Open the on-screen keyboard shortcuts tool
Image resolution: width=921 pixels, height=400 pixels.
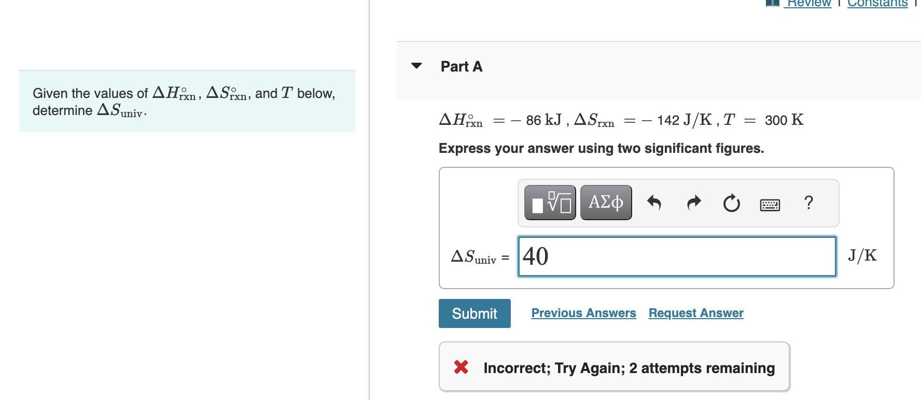click(770, 205)
